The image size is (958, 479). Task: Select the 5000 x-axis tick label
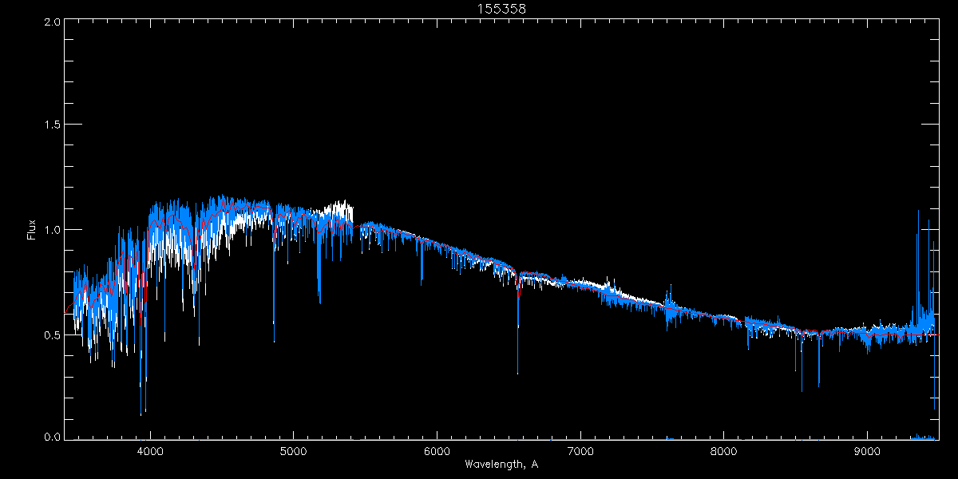pyautogui.click(x=293, y=450)
